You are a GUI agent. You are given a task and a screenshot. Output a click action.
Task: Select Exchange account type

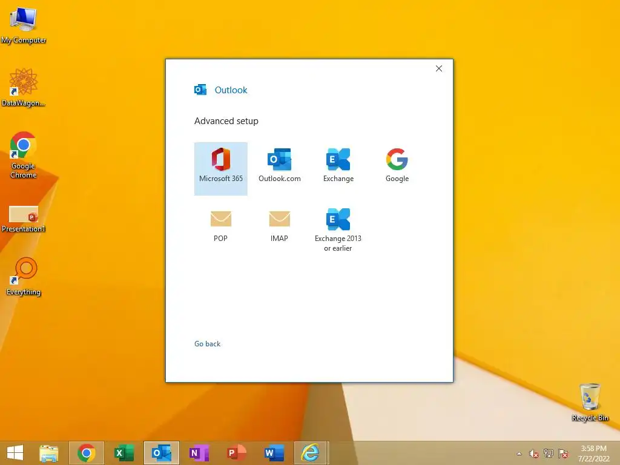(338, 166)
